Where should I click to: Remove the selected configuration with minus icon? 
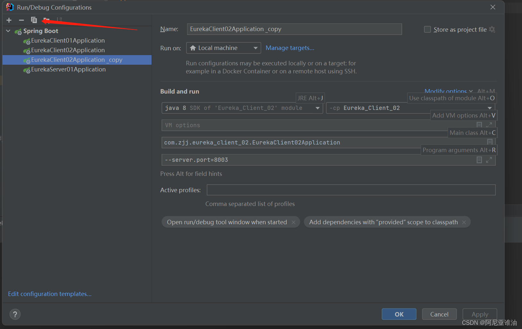click(x=21, y=20)
